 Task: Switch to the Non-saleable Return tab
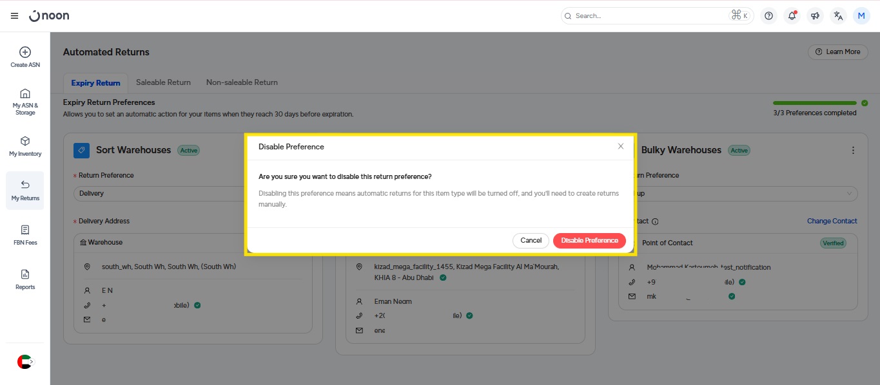pyautogui.click(x=242, y=82)
